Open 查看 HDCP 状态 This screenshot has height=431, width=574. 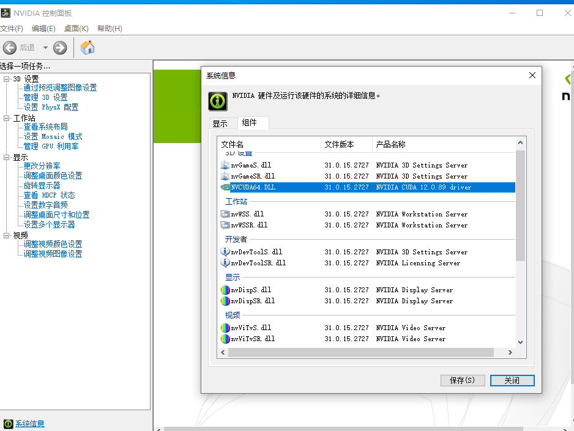[x=49, y=195]
